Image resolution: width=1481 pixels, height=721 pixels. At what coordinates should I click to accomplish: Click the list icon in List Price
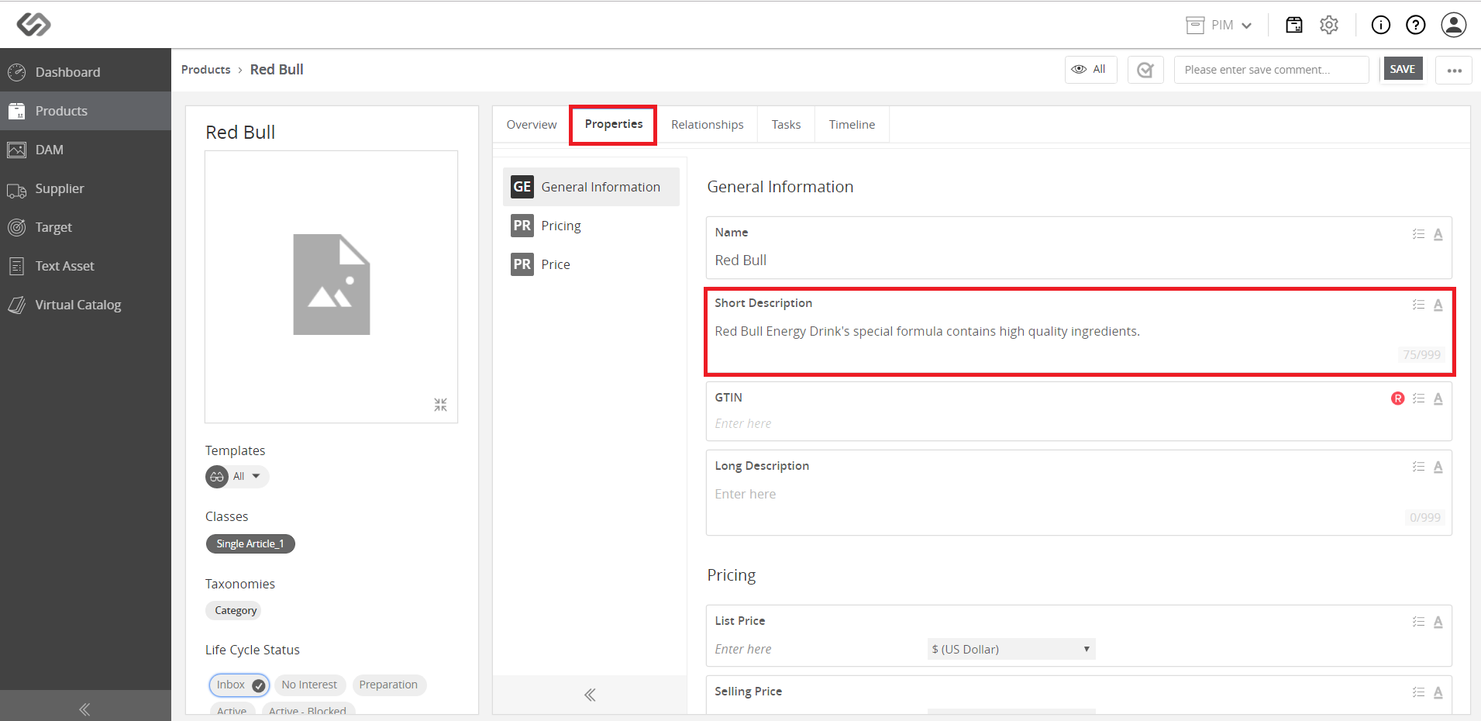tap(1418, 622)
